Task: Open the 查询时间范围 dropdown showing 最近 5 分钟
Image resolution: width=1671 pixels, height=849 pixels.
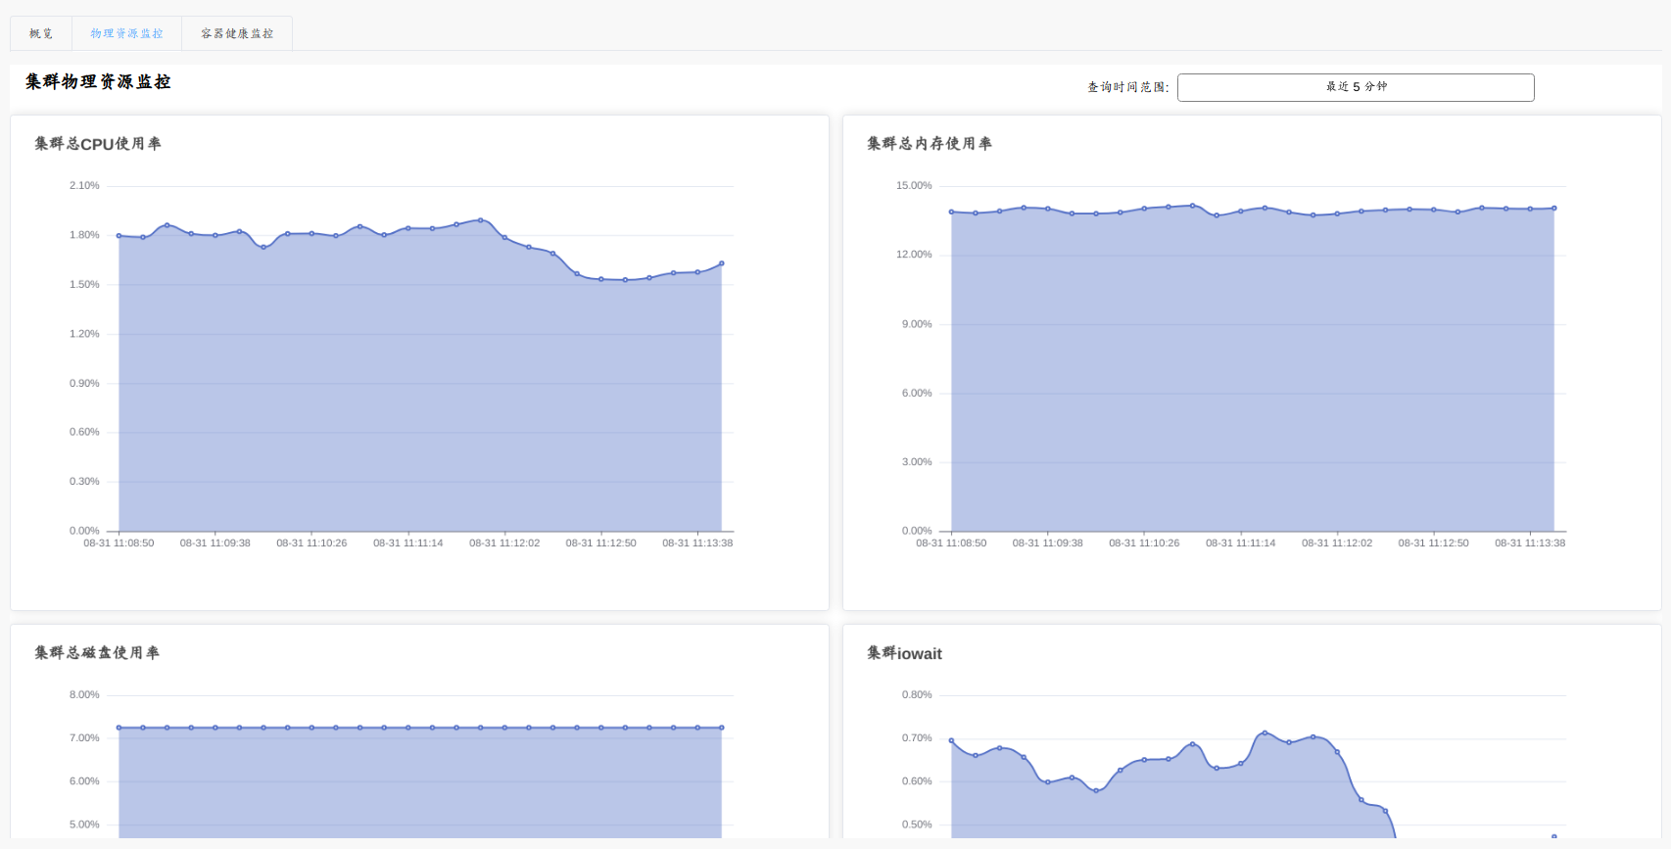Action: pyautogui.click(x=1356, y=87)
